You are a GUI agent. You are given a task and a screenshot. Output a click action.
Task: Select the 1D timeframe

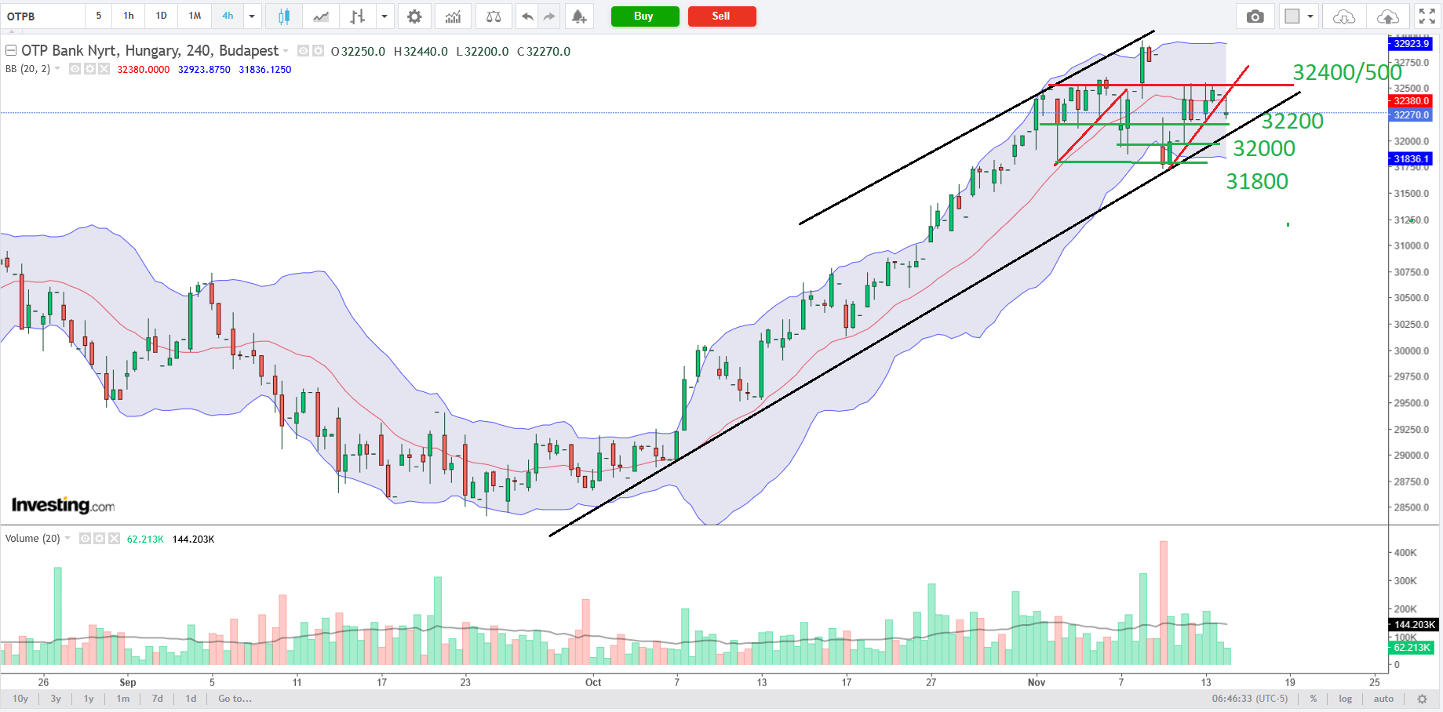click(x=161, y=16)
